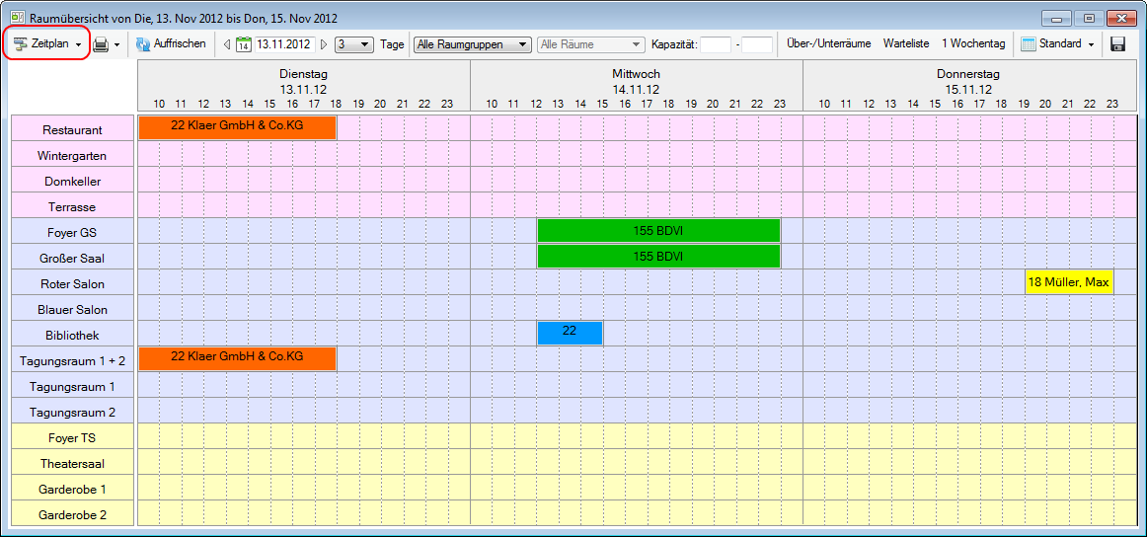Click the Auffrischen refresh icon
This screenshot has width=1147, height=537.
(142, 44)
